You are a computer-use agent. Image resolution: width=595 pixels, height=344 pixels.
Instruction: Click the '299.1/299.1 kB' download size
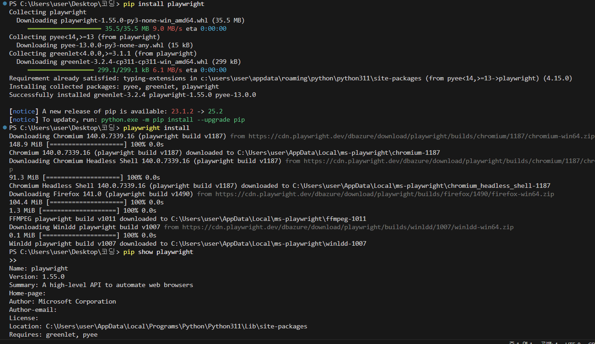coord(123,70)
